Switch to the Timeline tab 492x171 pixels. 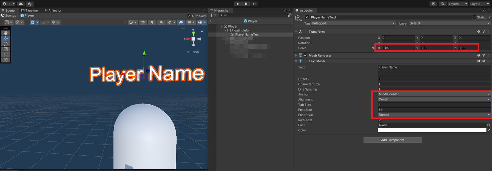pos(29,10)
